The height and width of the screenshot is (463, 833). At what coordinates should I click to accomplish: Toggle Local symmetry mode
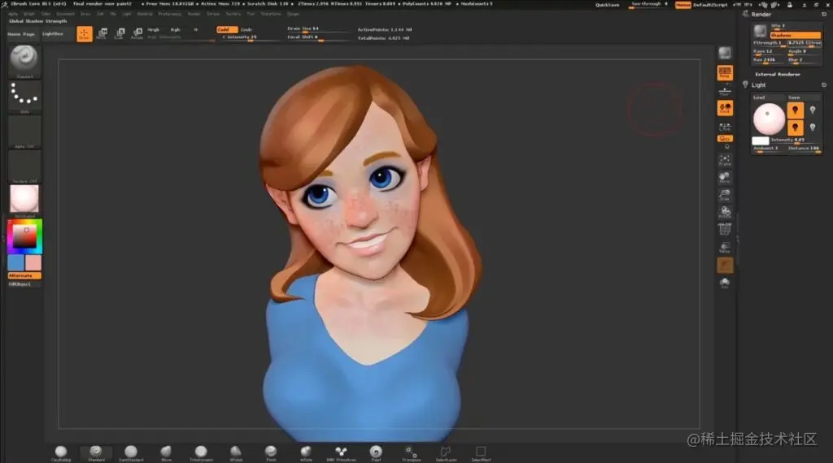725,108
